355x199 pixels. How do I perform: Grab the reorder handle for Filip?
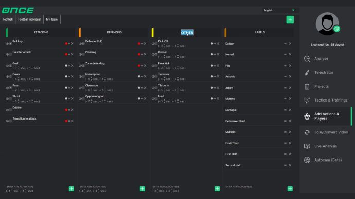point(285,66)
